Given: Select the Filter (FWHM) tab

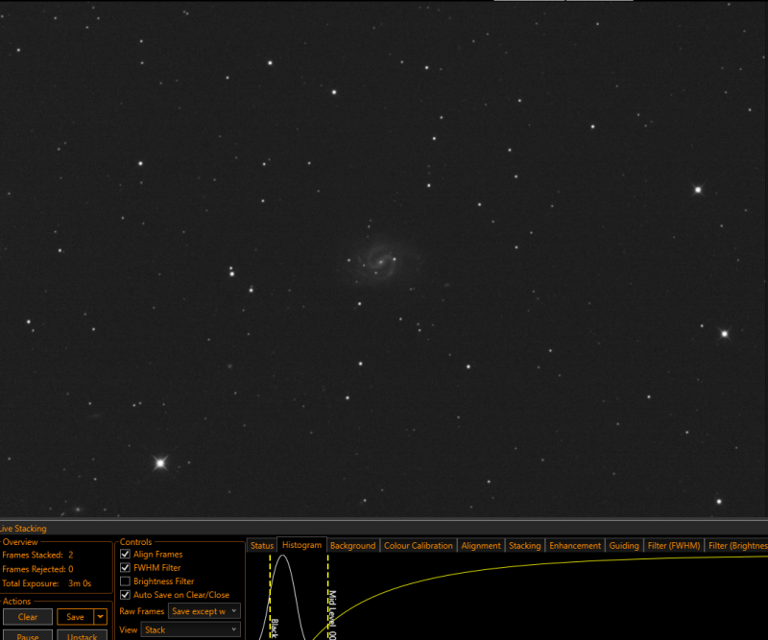Looking at the screenshot, I should (x=674, y=546).
